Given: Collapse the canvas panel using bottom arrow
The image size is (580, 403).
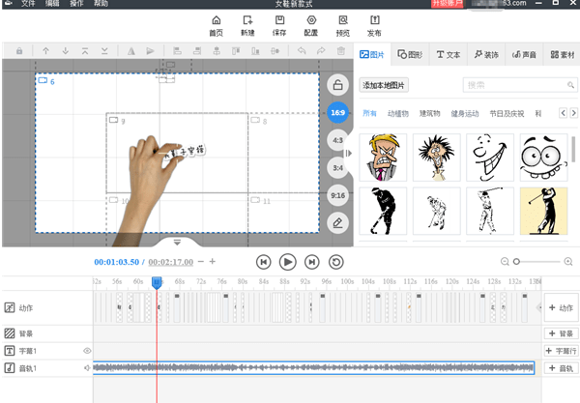Looking at the screenshot, I should (177, 242).
